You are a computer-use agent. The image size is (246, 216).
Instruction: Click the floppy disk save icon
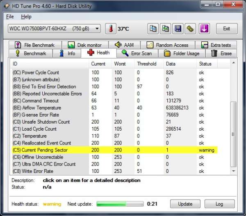pos(178,29)
